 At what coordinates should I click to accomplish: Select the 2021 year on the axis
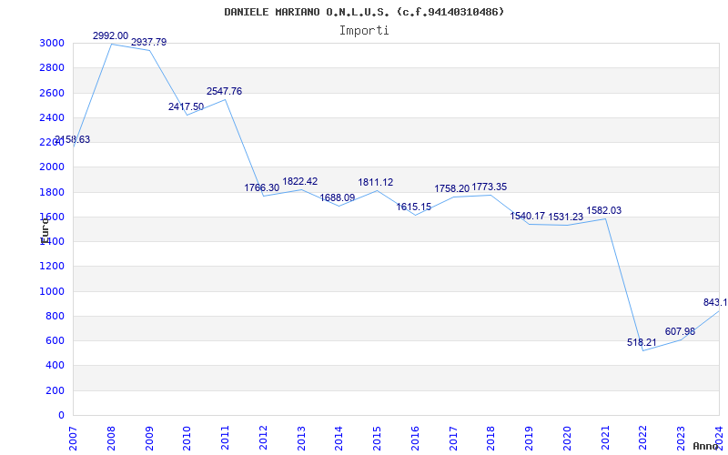[x=605, y=439]
